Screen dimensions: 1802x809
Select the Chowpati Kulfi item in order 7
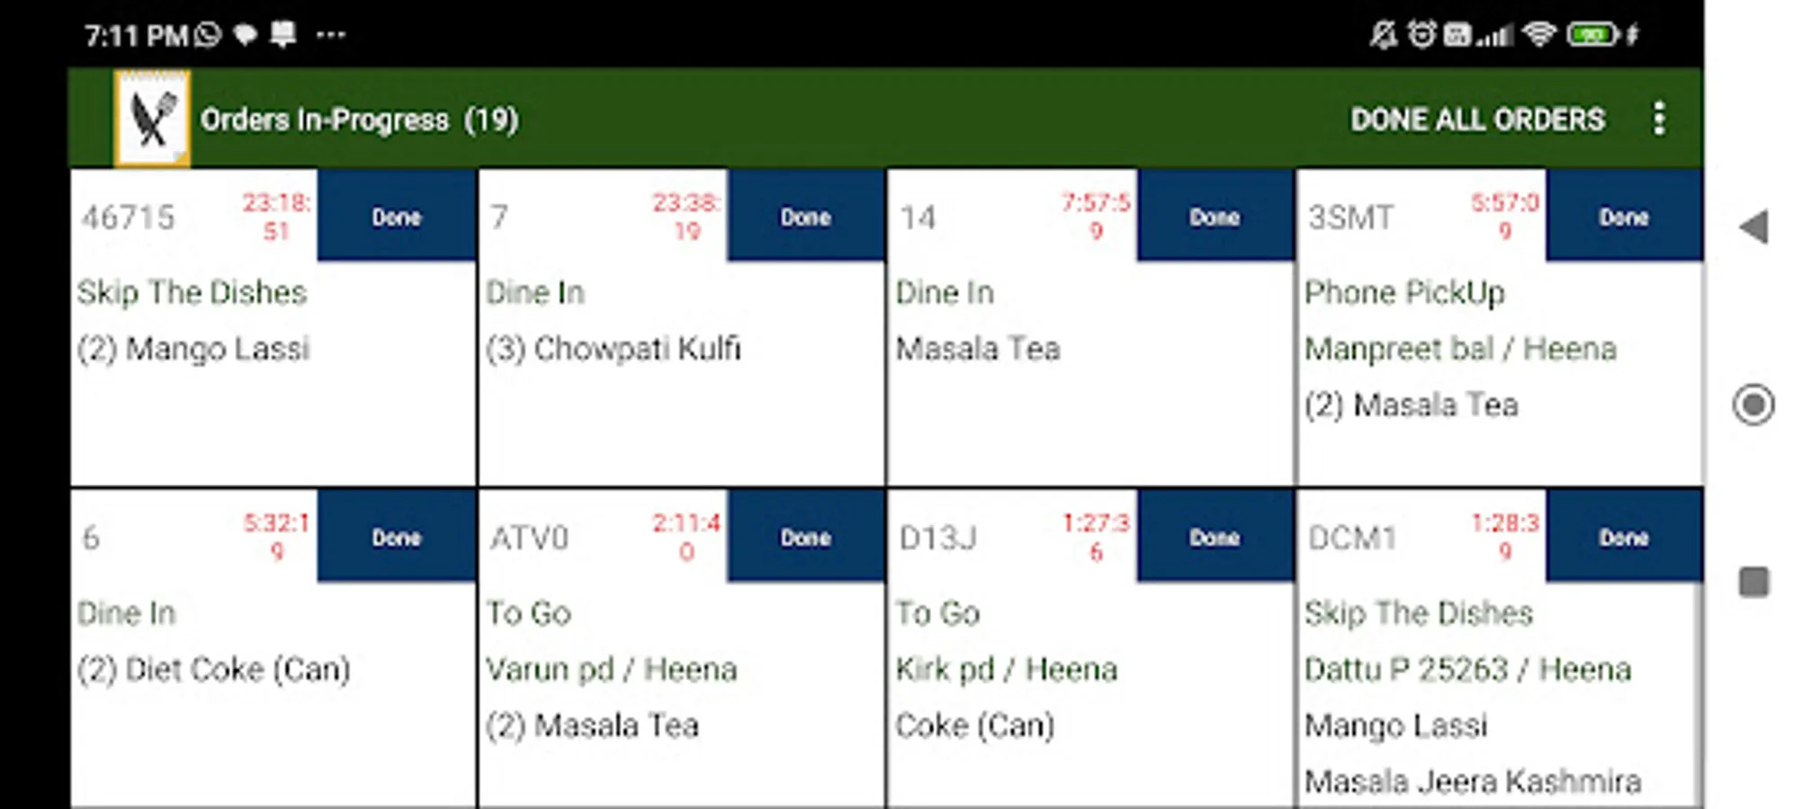coord(614,349)
